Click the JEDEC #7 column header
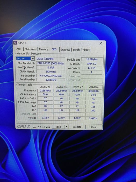Viewport: 136px width, 182px height. 77,87
